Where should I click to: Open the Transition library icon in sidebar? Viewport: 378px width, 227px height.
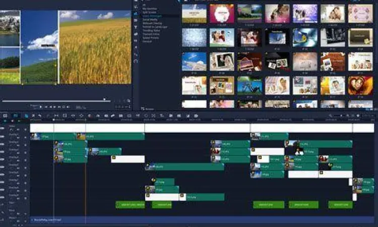(136, 21)
